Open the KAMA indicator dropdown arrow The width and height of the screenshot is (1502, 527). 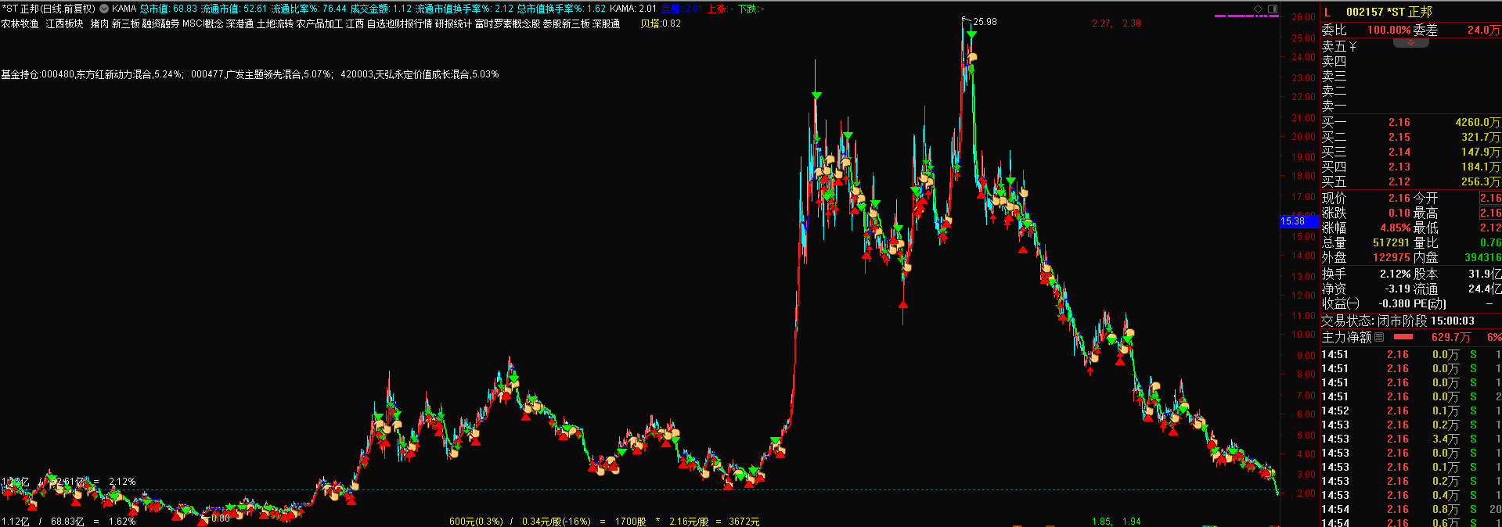click(x=104, y=9)
